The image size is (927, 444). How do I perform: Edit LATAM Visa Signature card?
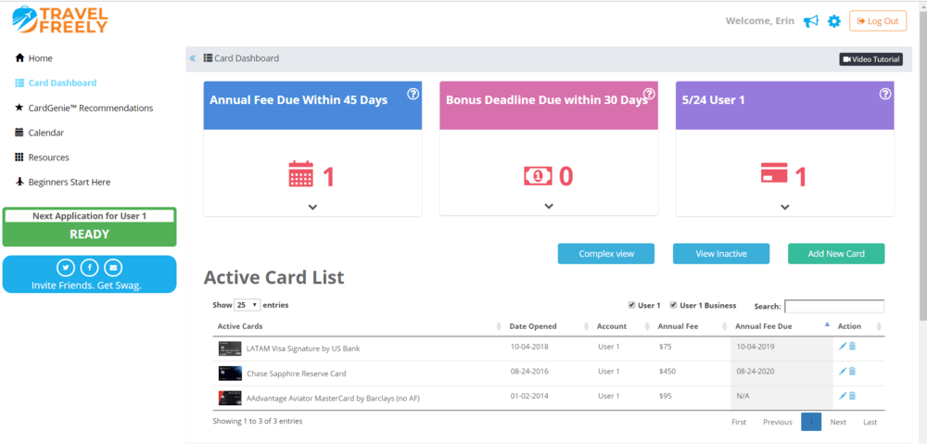843,347
